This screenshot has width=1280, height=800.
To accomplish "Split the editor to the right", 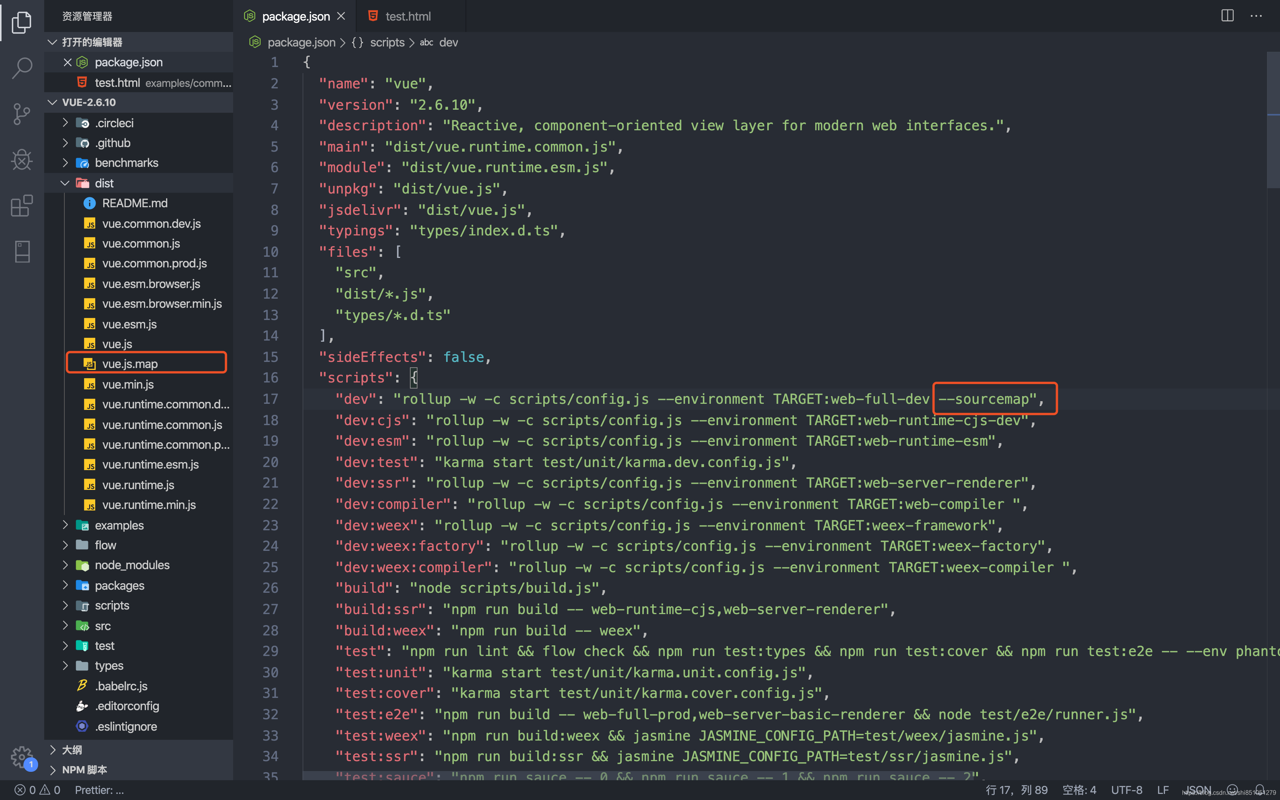I will [x=1227, y=16].
